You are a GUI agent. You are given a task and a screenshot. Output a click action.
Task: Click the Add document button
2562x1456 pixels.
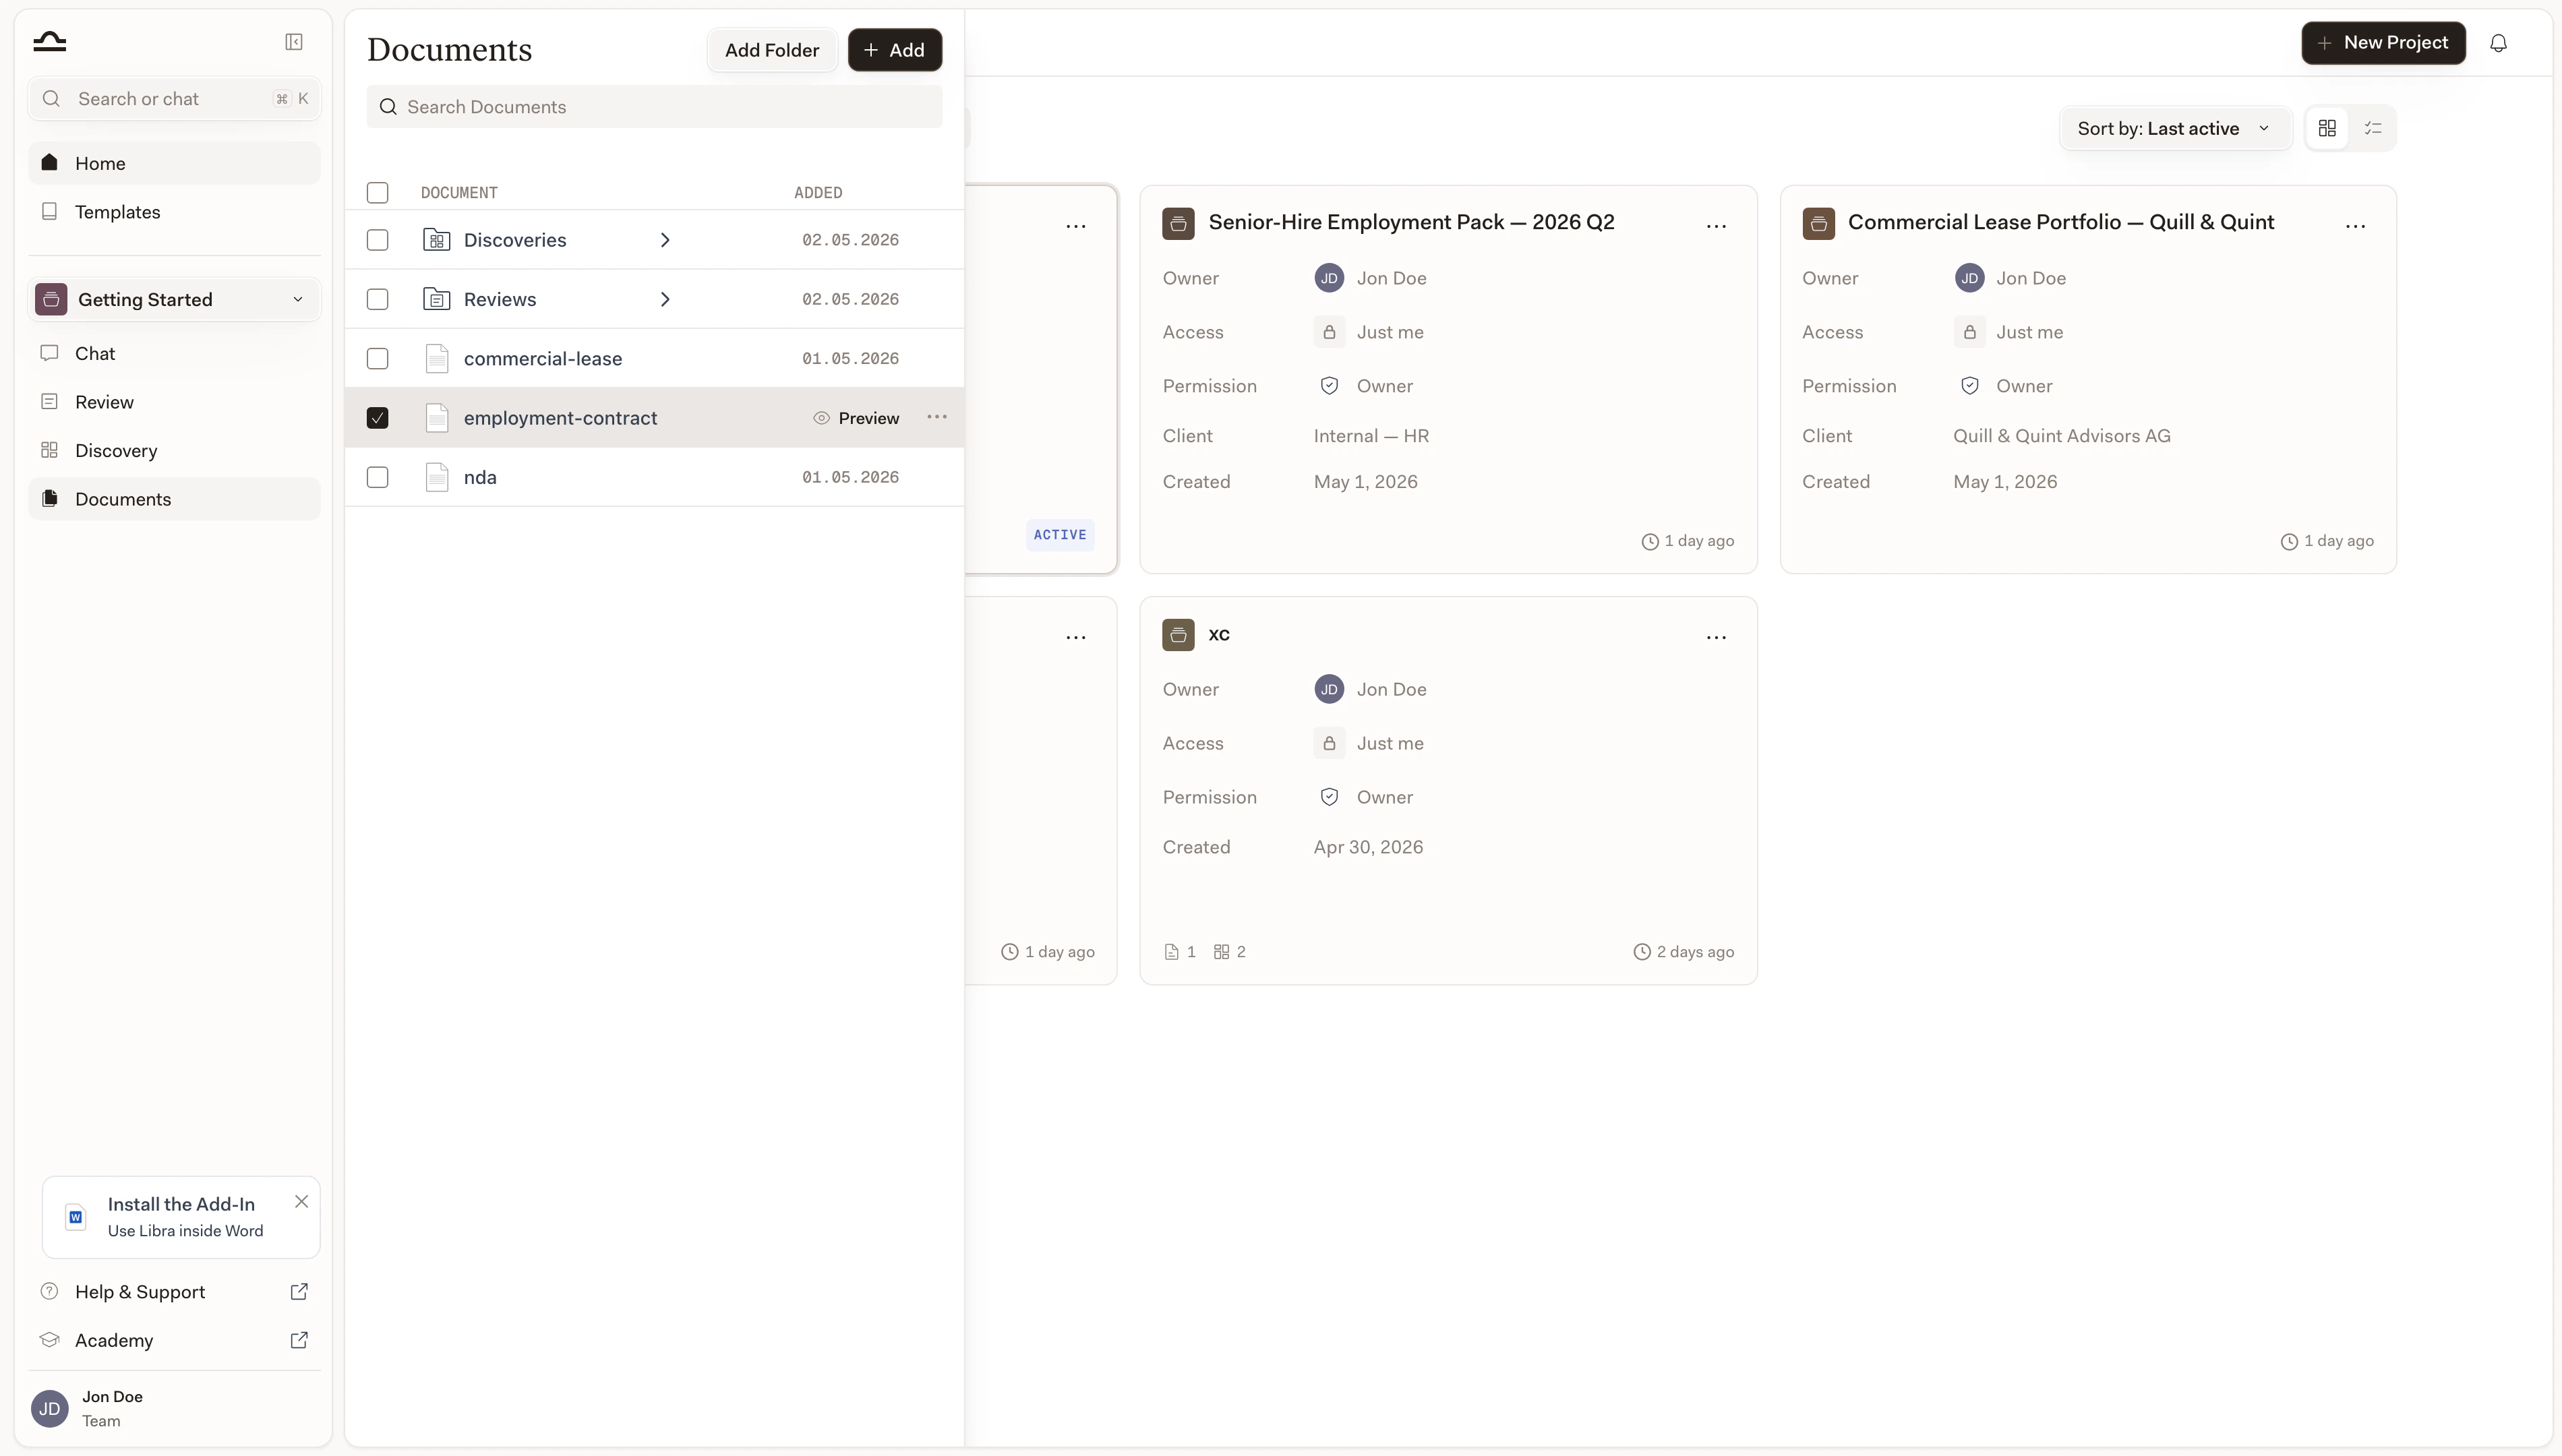(894, 50)
